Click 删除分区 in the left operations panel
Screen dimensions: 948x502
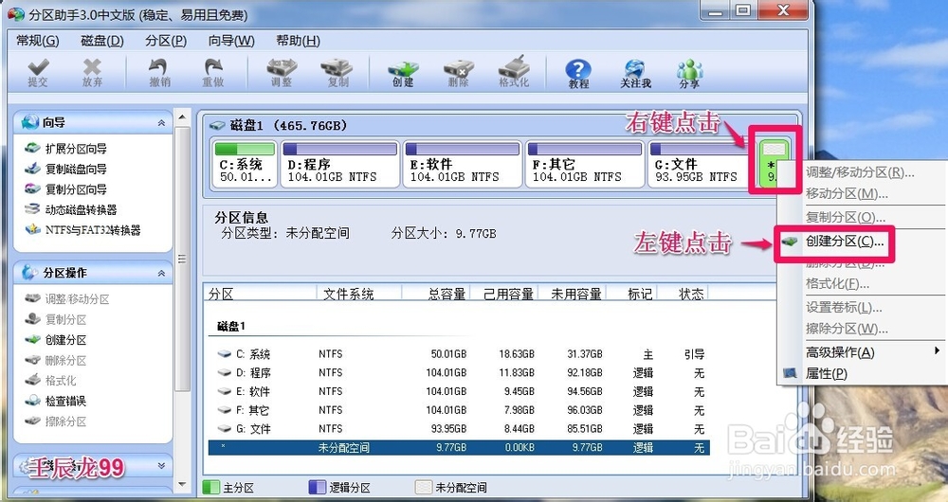pos(56,361)
